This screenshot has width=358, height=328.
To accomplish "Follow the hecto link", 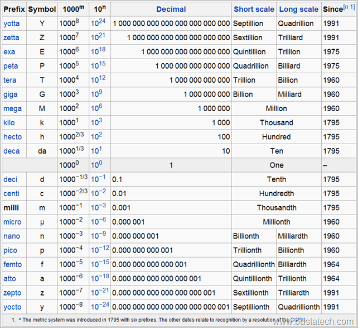I will point(13,137).
